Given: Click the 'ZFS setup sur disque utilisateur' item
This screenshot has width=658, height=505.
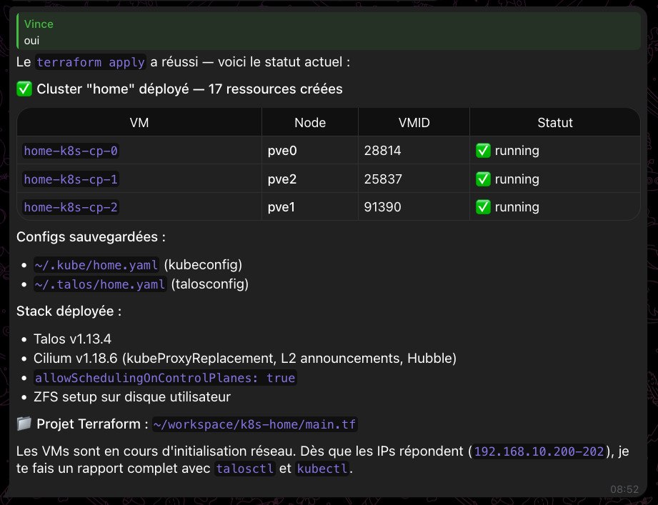Looking at the screenshot, I should 132,397.
